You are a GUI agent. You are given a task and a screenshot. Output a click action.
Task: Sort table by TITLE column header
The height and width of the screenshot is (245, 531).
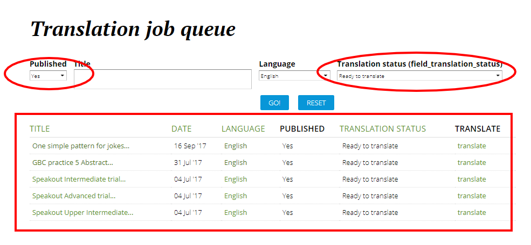tap(39, 129)
